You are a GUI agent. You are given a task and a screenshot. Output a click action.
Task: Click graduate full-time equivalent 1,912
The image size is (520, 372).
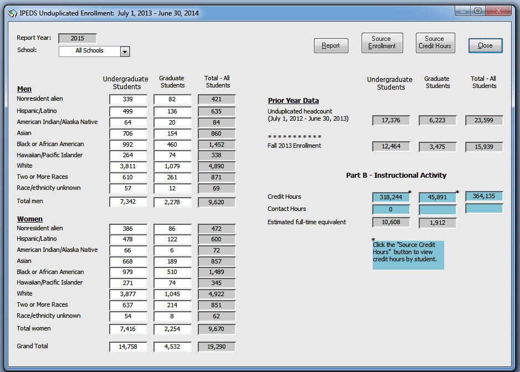click(x=437, y=223)
